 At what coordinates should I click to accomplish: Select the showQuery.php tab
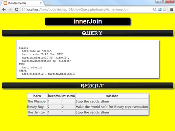tap(22, 3)
